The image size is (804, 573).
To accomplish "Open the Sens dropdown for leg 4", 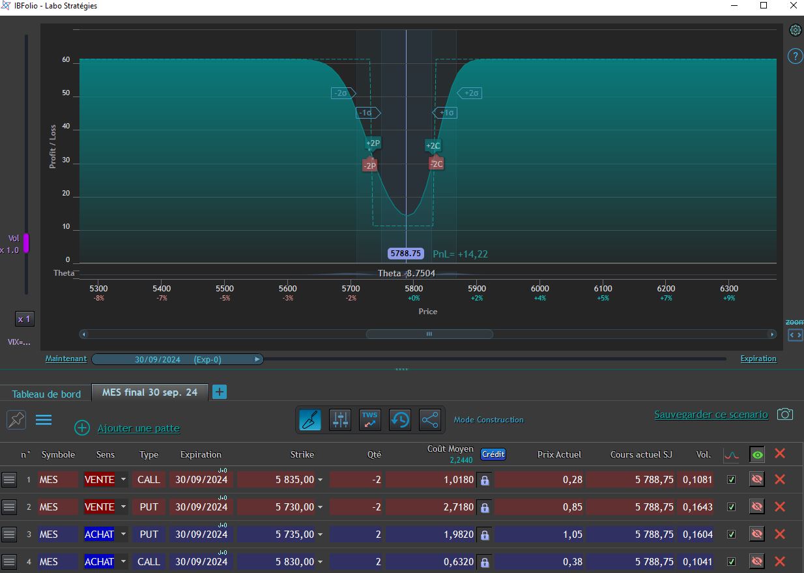I will [123, 562].
